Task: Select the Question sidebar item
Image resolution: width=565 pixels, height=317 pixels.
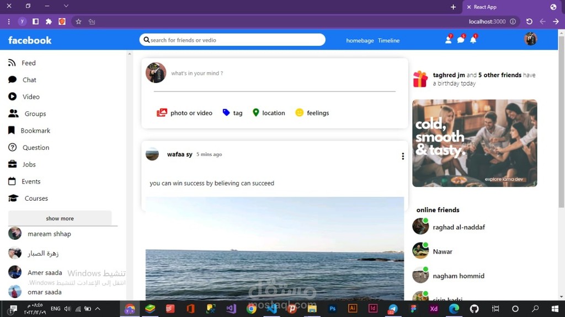Action: [29, 148]
